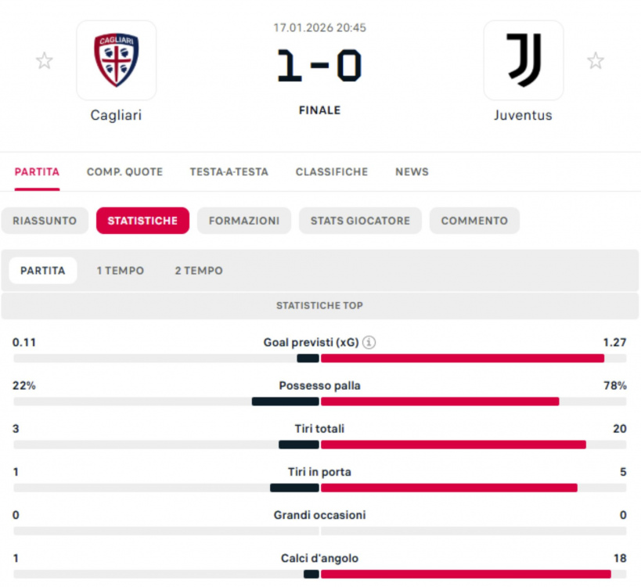Click the Cagliari team crest
Viewport: 641px width, 587px height.
pyautogui.click(x=116, y=60)
